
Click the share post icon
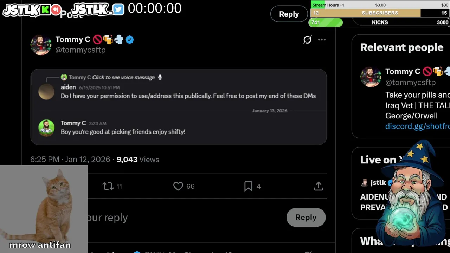pos(318,186)
